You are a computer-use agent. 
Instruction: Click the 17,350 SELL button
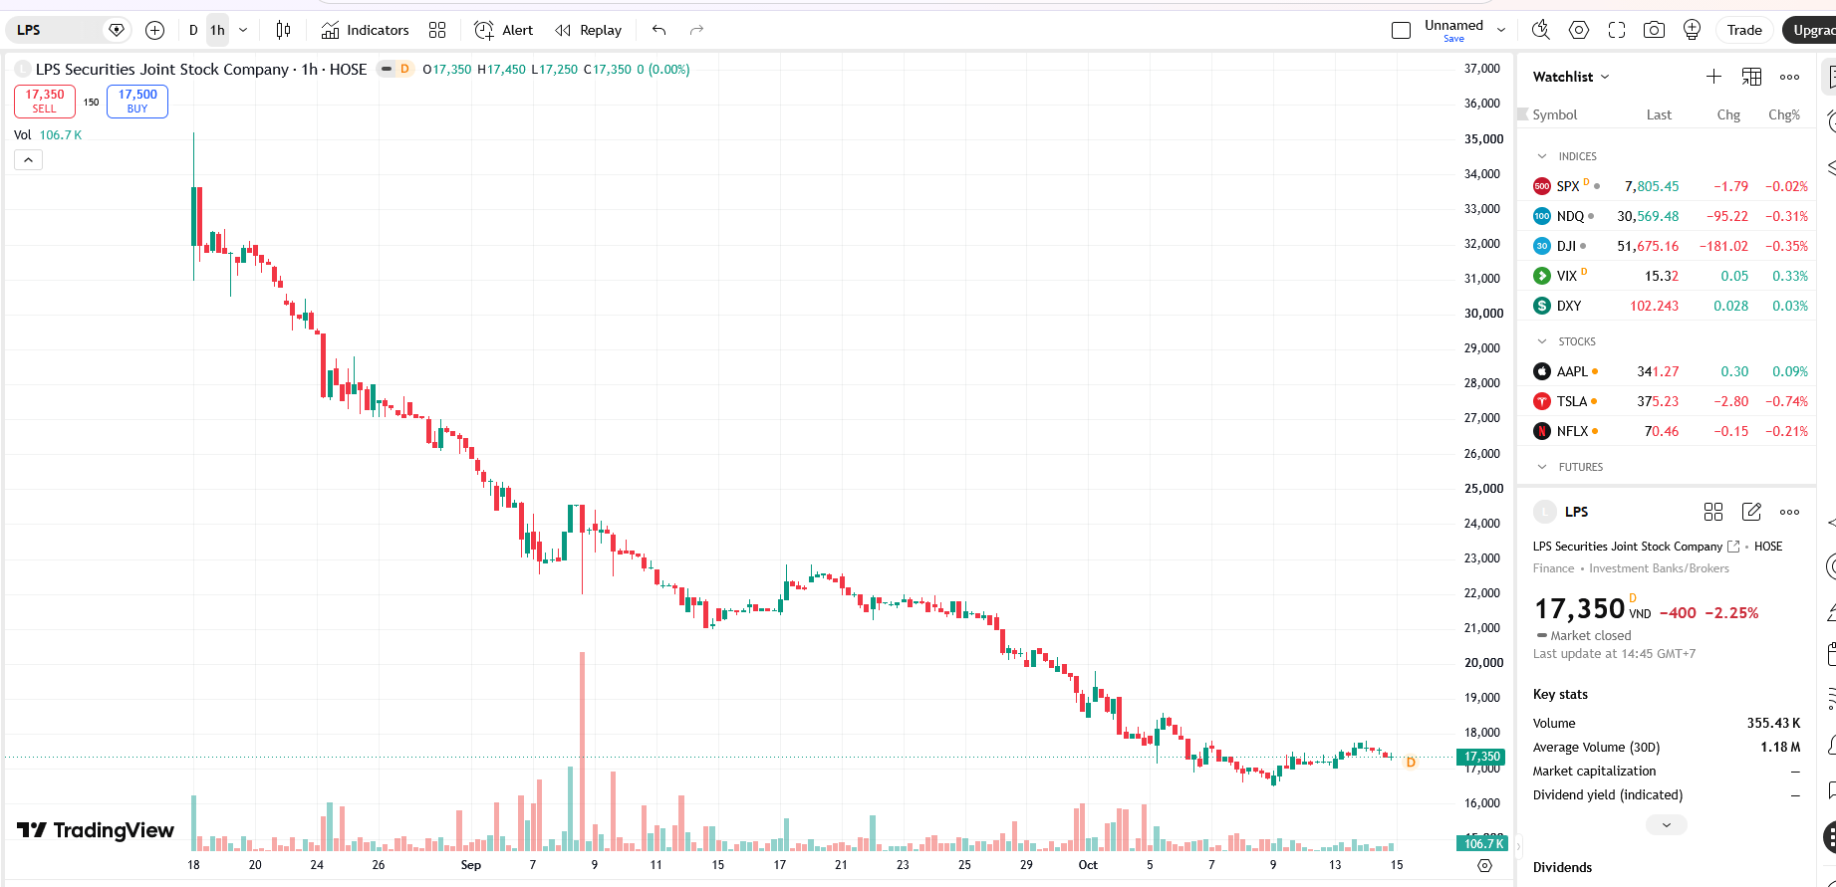click(x=45, y=101)
